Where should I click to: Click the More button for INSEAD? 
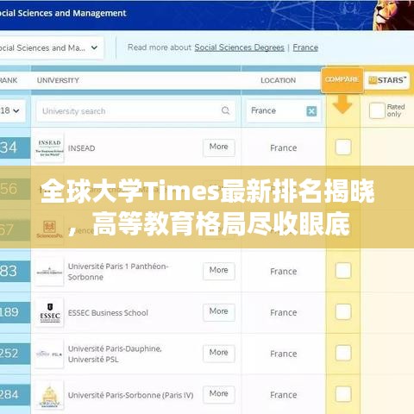[219, 147]
